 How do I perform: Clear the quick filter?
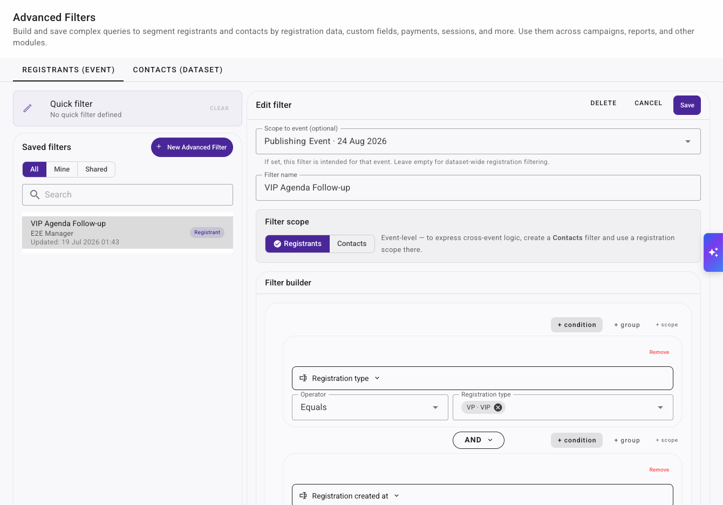pos(220,108)
